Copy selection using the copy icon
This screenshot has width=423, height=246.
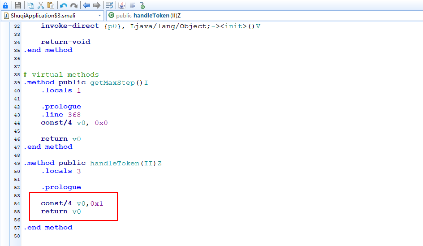pos(30,5)
